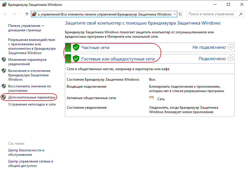Open 'Устранение неполадок в сети' link
The image size is (248, 173).
click(x=32, y=104)
